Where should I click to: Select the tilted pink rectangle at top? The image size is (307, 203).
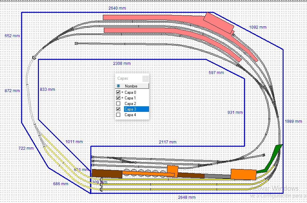(219, 23)
